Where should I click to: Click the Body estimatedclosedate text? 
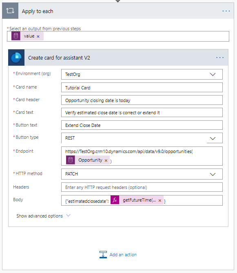tap(87, 201)
